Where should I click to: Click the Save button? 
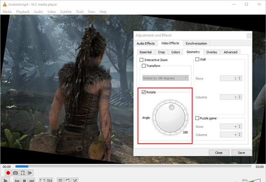pyautogui.click(x=241, y=153)
